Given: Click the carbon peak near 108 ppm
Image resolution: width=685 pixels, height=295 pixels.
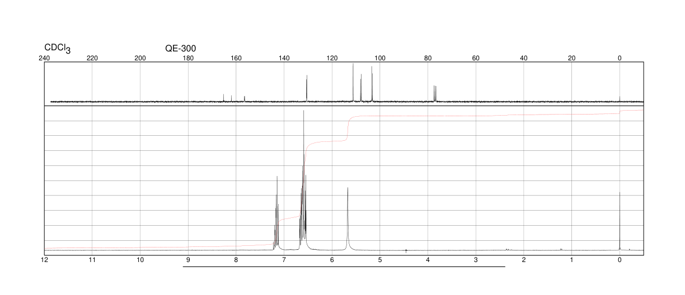Looking at the screenshot, I should (x=361, y=88).
